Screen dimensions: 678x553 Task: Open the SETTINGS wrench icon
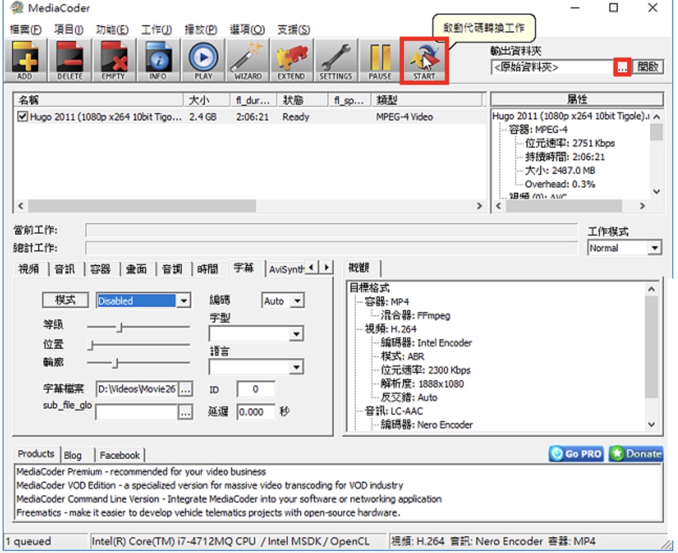click(336, 60)
